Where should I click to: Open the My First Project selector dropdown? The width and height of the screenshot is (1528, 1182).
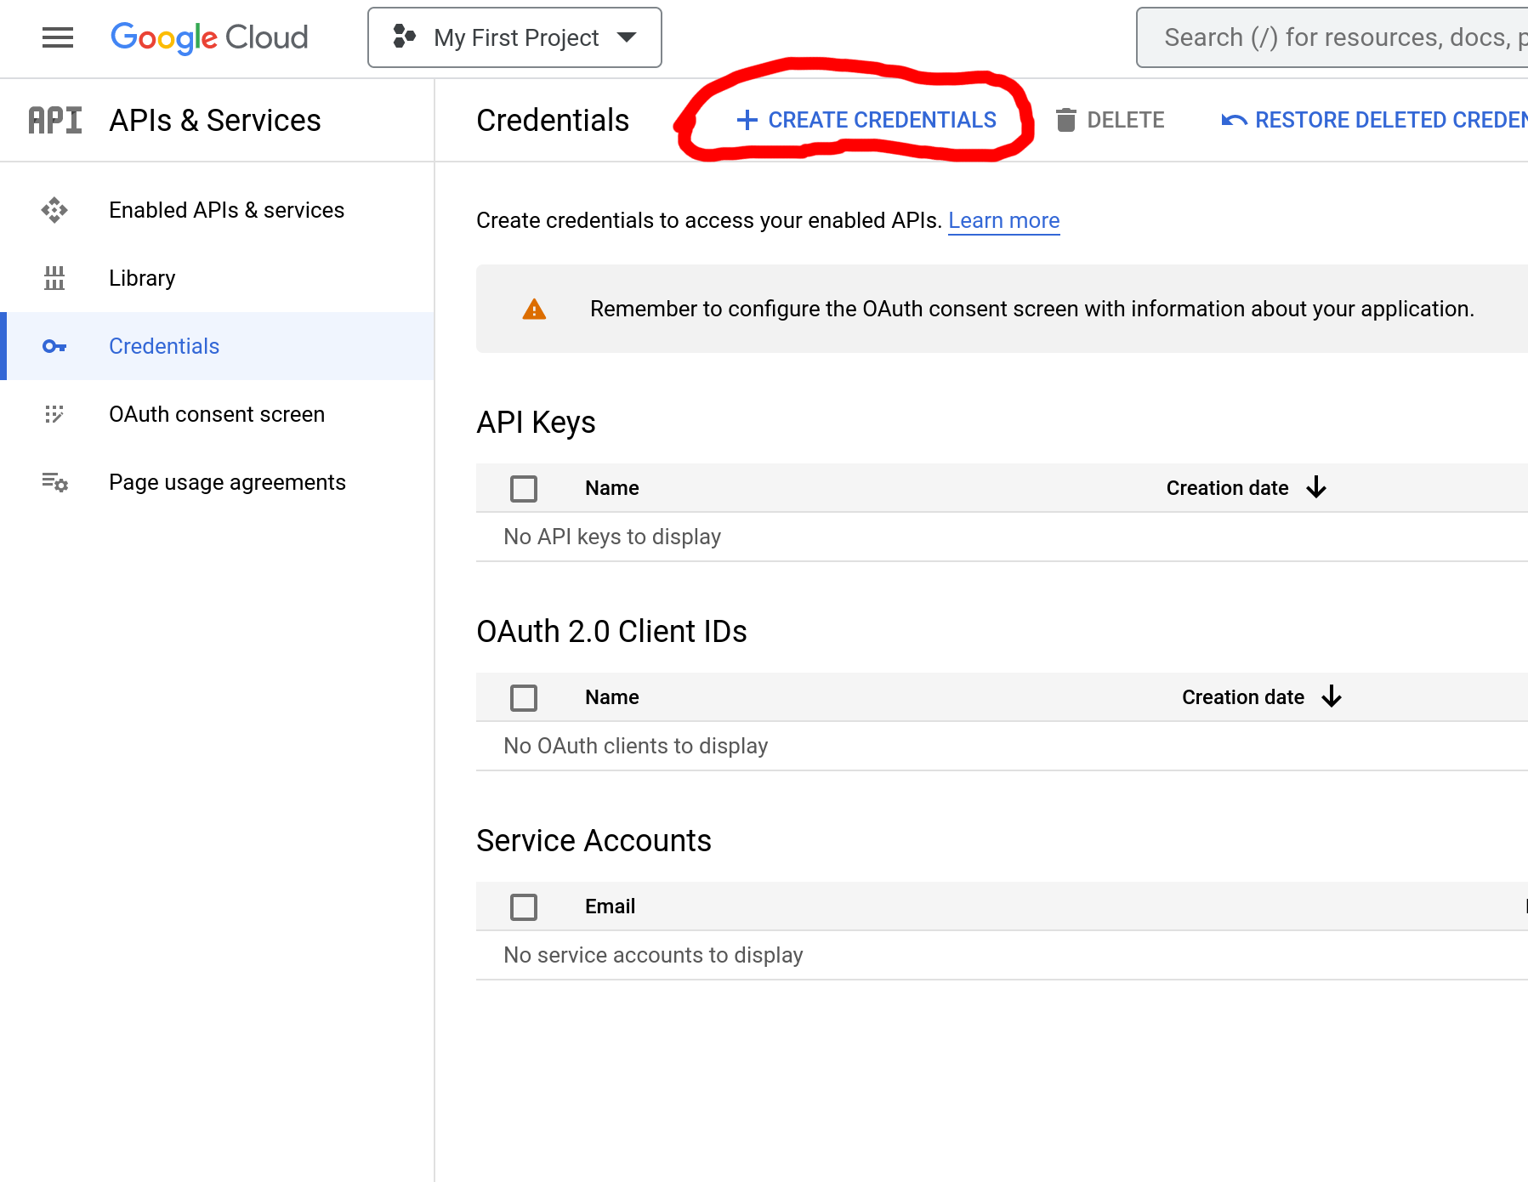coord(514,37)
